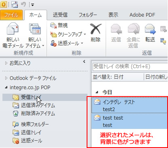Click the meeting reply calendar icon
This screenshot has width=168, height=148.
click(164, 29)
